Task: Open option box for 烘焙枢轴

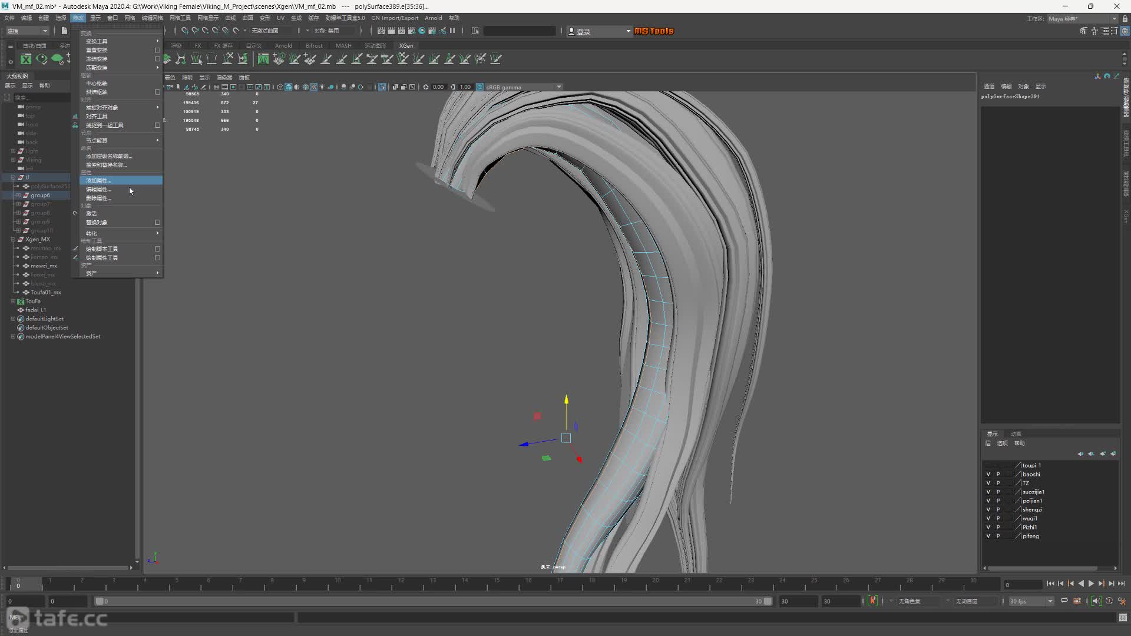Action: 157,92
